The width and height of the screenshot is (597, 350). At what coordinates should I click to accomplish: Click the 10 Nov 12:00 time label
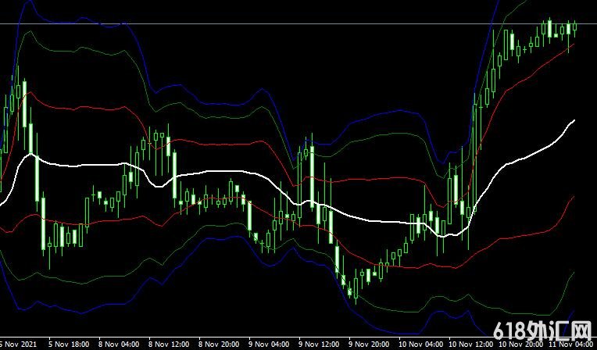click(x=470, y=344)
